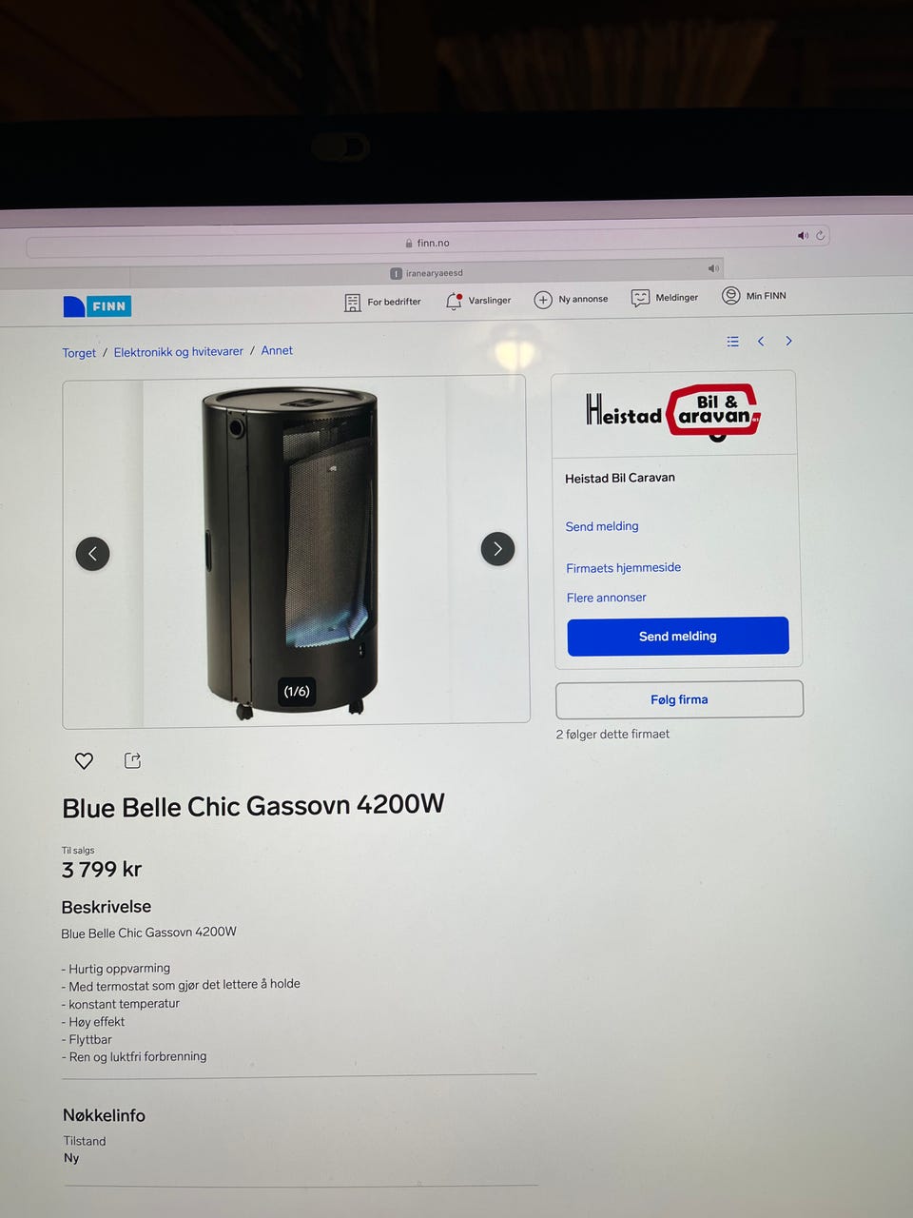Navigate to Elektronikk og hvitevarer breadcrumb
913x1218 pixels.
[179, 352]
